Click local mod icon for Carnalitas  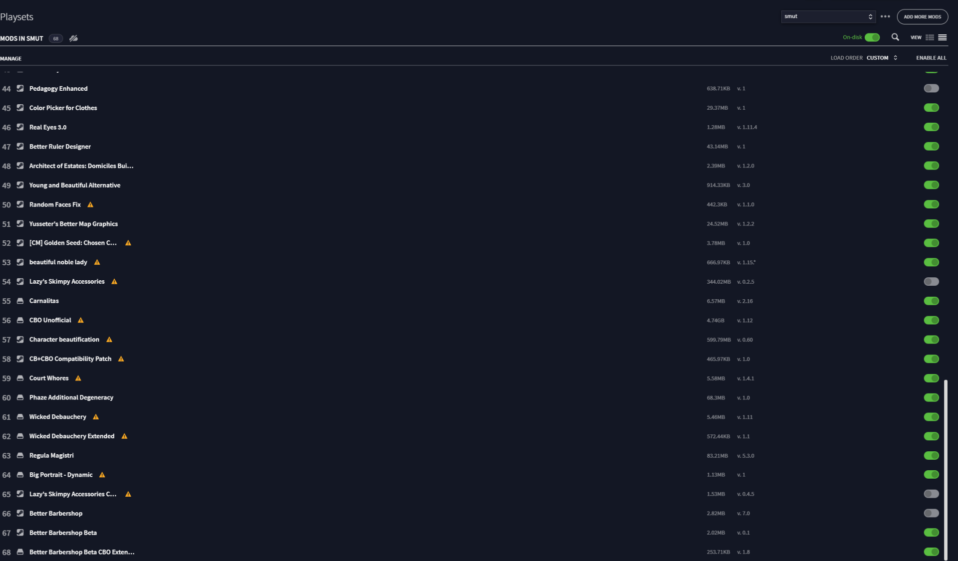[x=20, y=301]
